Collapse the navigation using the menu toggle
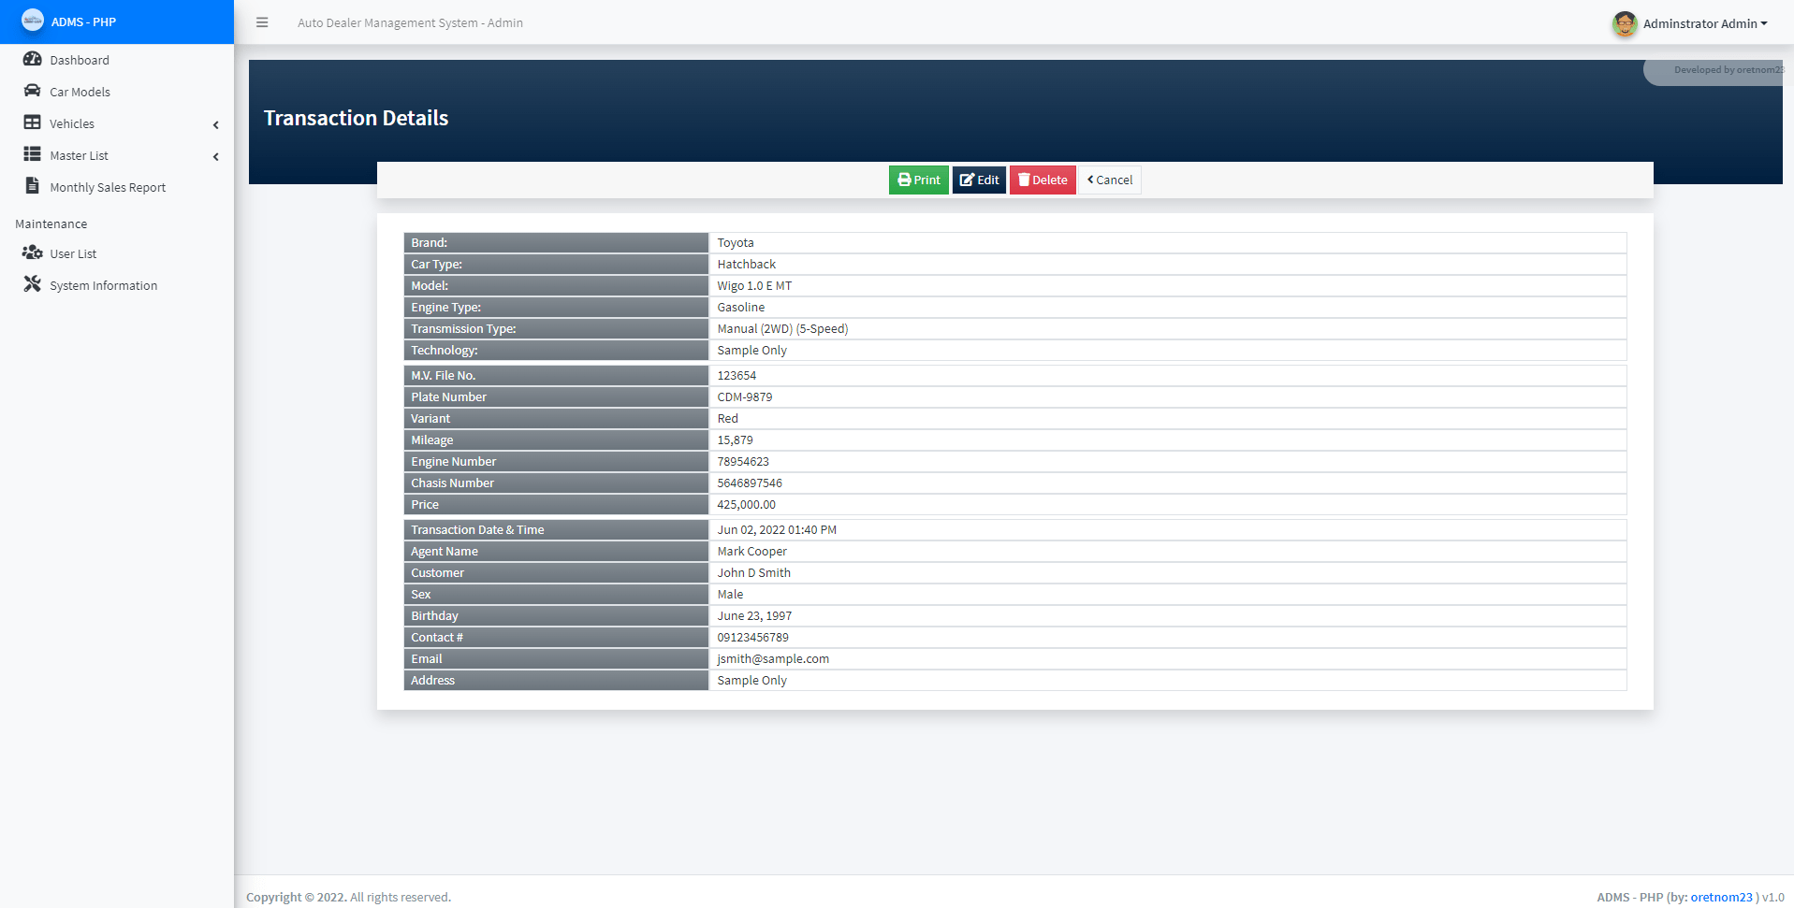The image size is (1794, 908). coord(262,22)
